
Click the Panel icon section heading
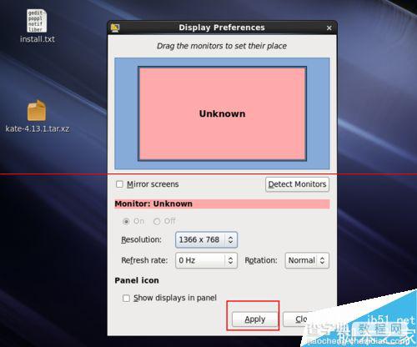tap(137, 280)
